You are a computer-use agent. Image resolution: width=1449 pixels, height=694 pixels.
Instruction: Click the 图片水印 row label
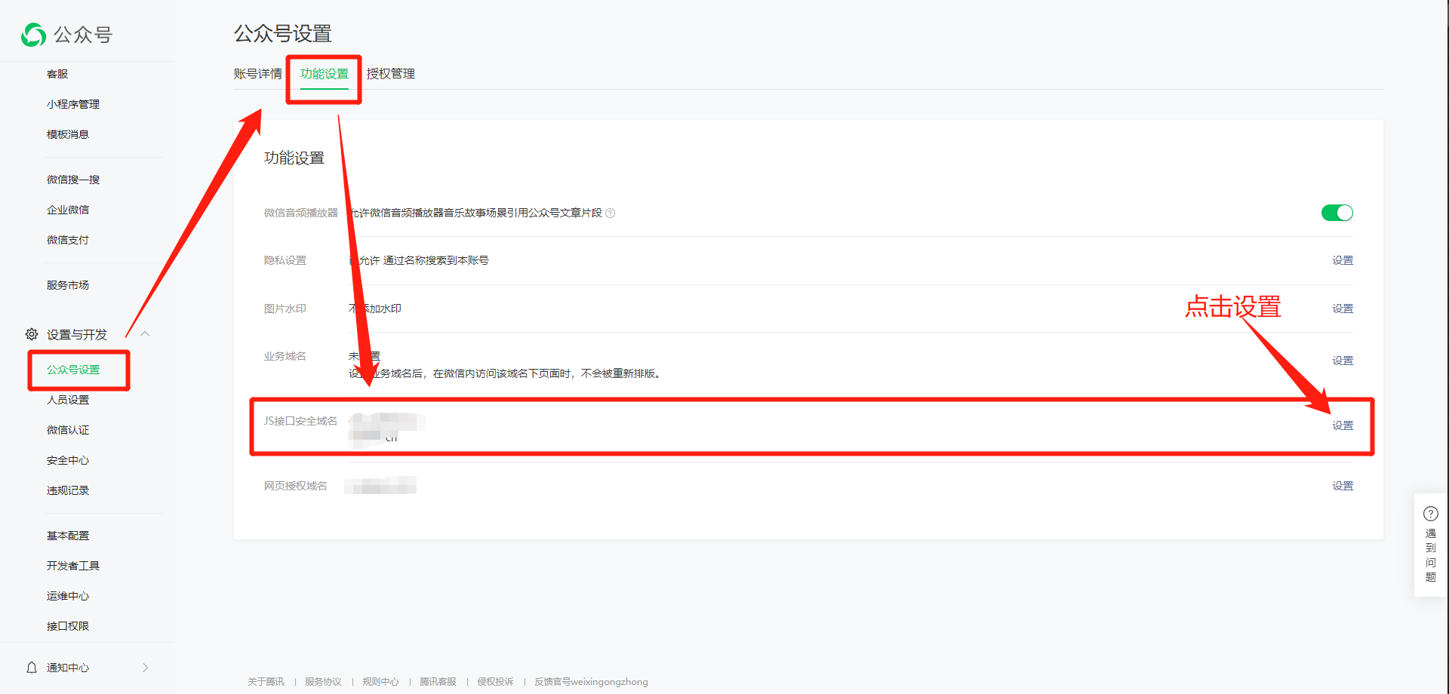[x=285, y=309]
